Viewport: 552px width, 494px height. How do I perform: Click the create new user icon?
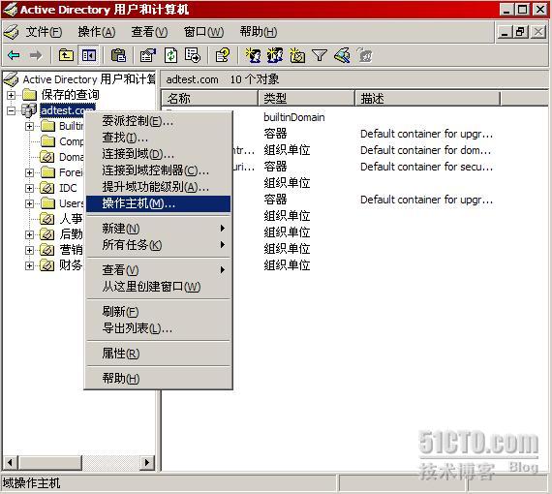click(x=253, y=55)
